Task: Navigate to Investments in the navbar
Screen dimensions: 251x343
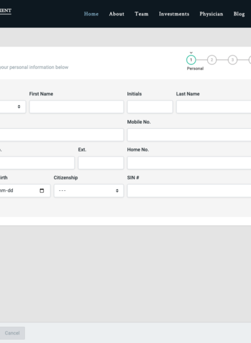Action: click(x=174, y=14)
